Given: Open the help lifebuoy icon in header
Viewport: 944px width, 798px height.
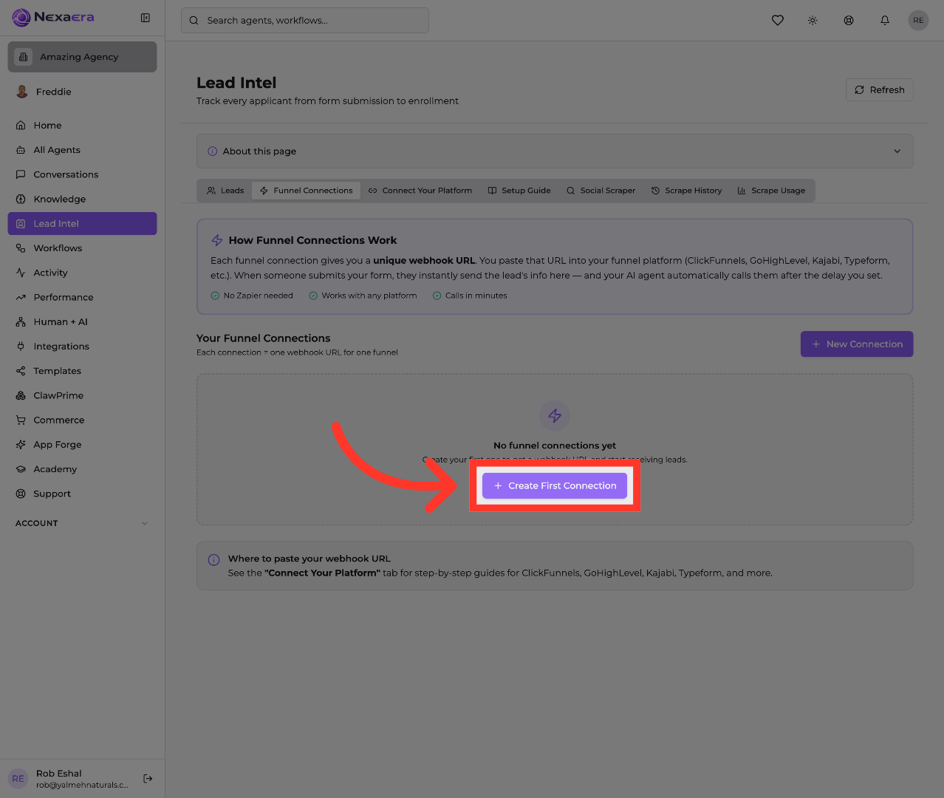Looking at the screenshot, I should [x=849, y=21].
